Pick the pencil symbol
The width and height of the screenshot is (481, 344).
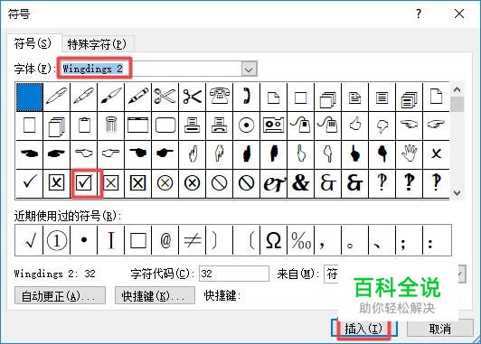coord(137,97)
